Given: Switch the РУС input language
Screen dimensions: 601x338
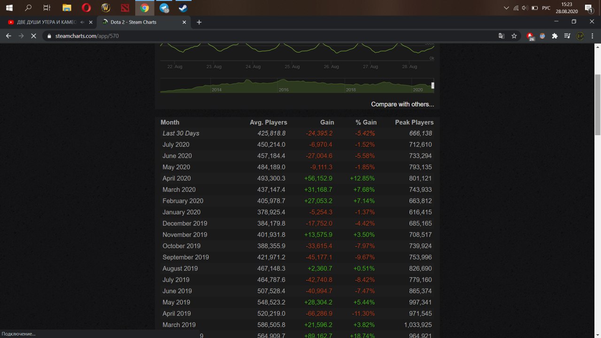Looking at the screenshot, I should (546, 8).
